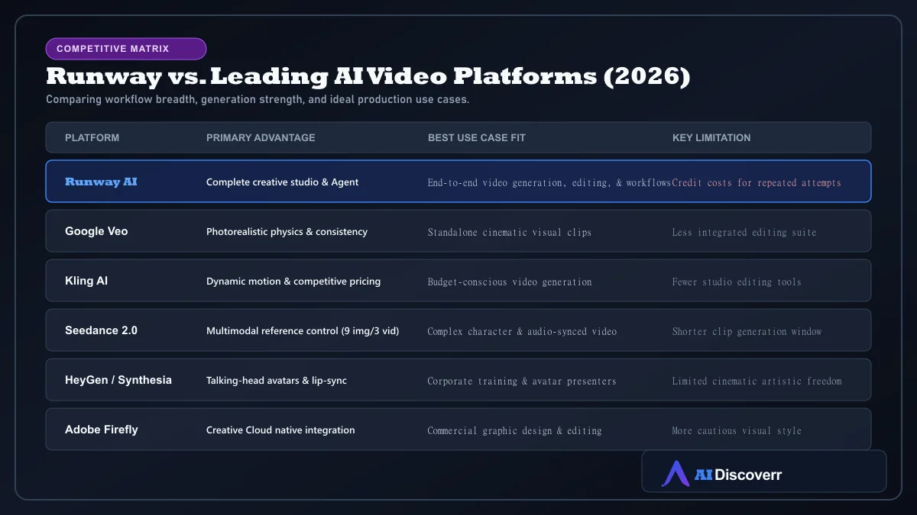The image size is (917, 515).
Task: Click 'More cautious visual style' cell
Action: click(x=737, y=431)
